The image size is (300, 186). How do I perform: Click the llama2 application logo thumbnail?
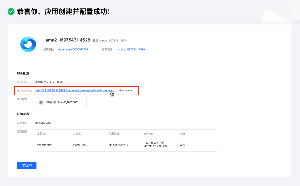coord(28,44)
